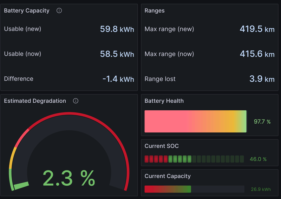Click the 59.8 kWh Usable (new) value
Screen dimensions: 281x199
pyautogui.click(x=117, y=29)
